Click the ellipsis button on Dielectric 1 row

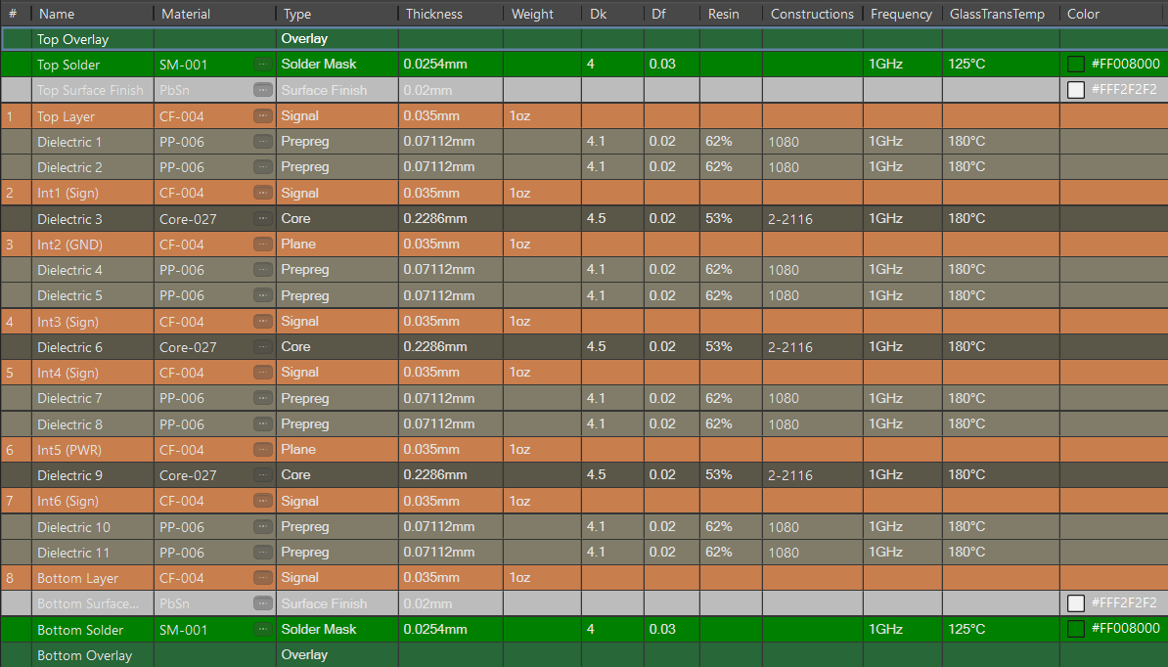(x=262, y=142)
